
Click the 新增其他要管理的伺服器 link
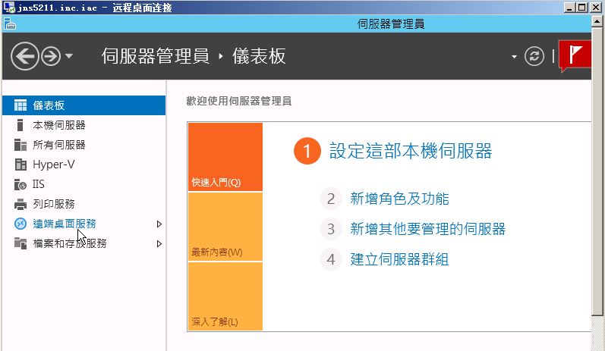[427, 229]
